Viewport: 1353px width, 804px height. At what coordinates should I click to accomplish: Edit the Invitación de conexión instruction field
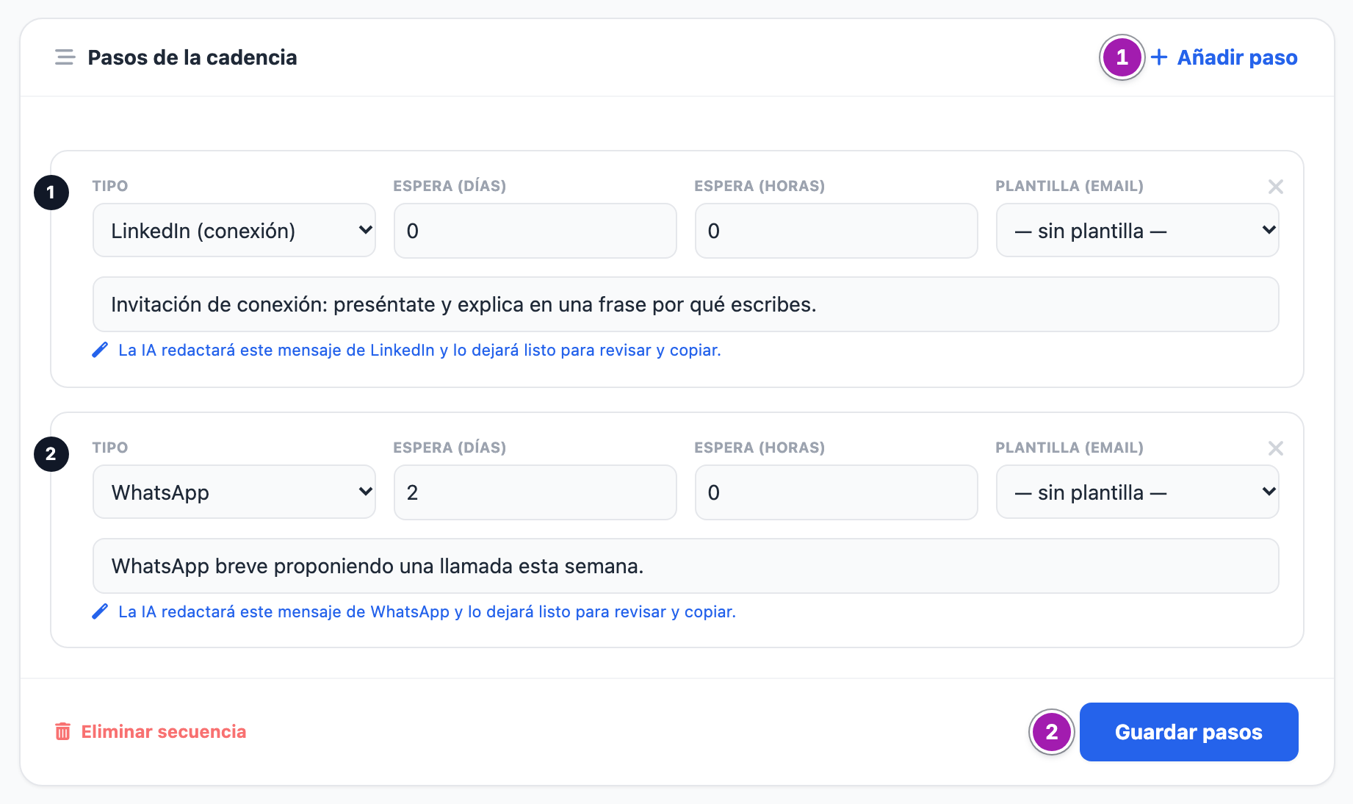click(x=686, y=304)
